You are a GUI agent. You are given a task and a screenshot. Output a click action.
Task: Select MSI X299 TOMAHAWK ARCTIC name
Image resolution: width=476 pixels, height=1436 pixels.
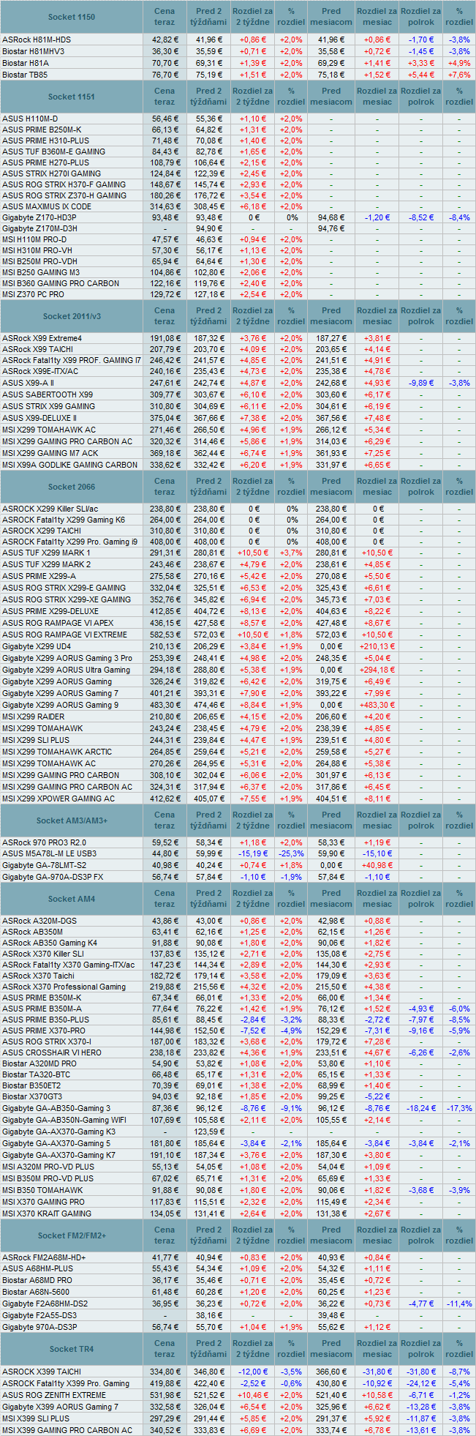pos(57,752)
